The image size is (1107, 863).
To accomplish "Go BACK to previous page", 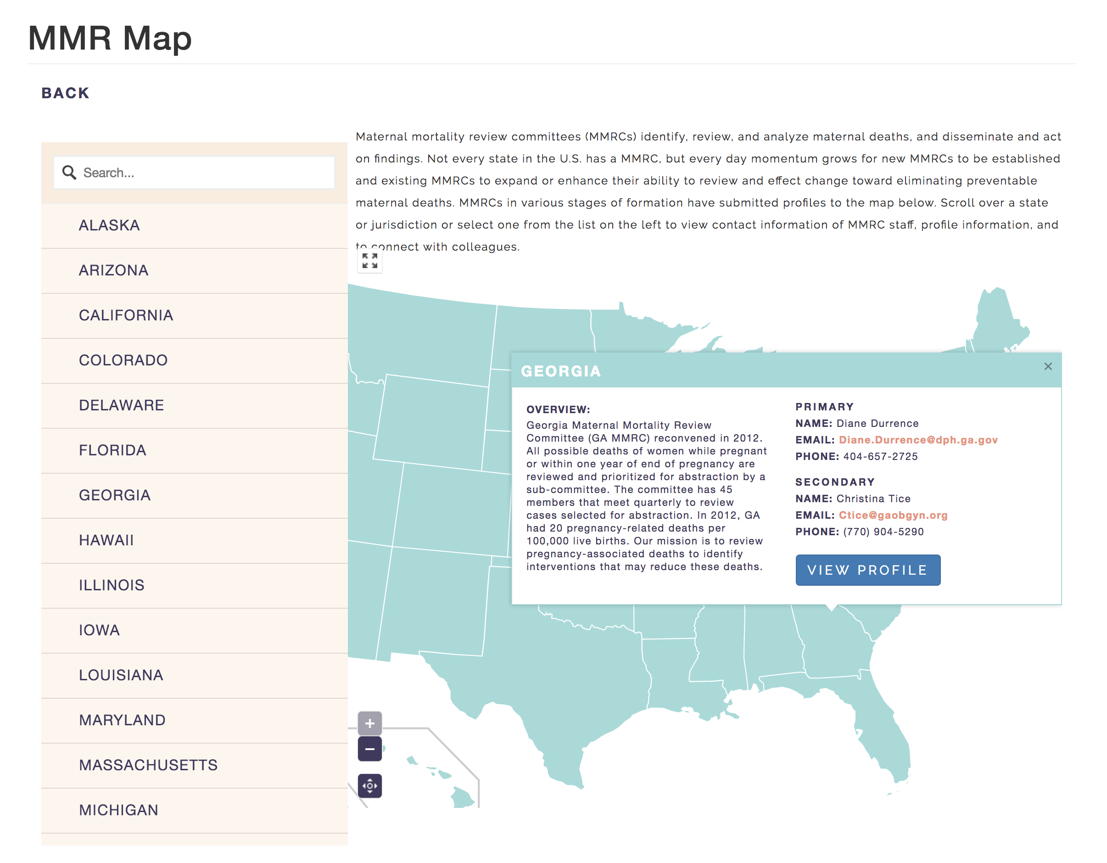I will [65, 93].
